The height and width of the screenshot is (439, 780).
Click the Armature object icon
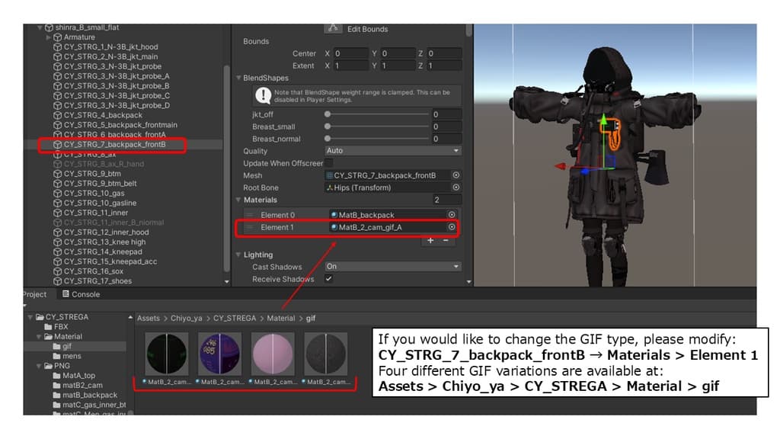click(x=58, y=37)
